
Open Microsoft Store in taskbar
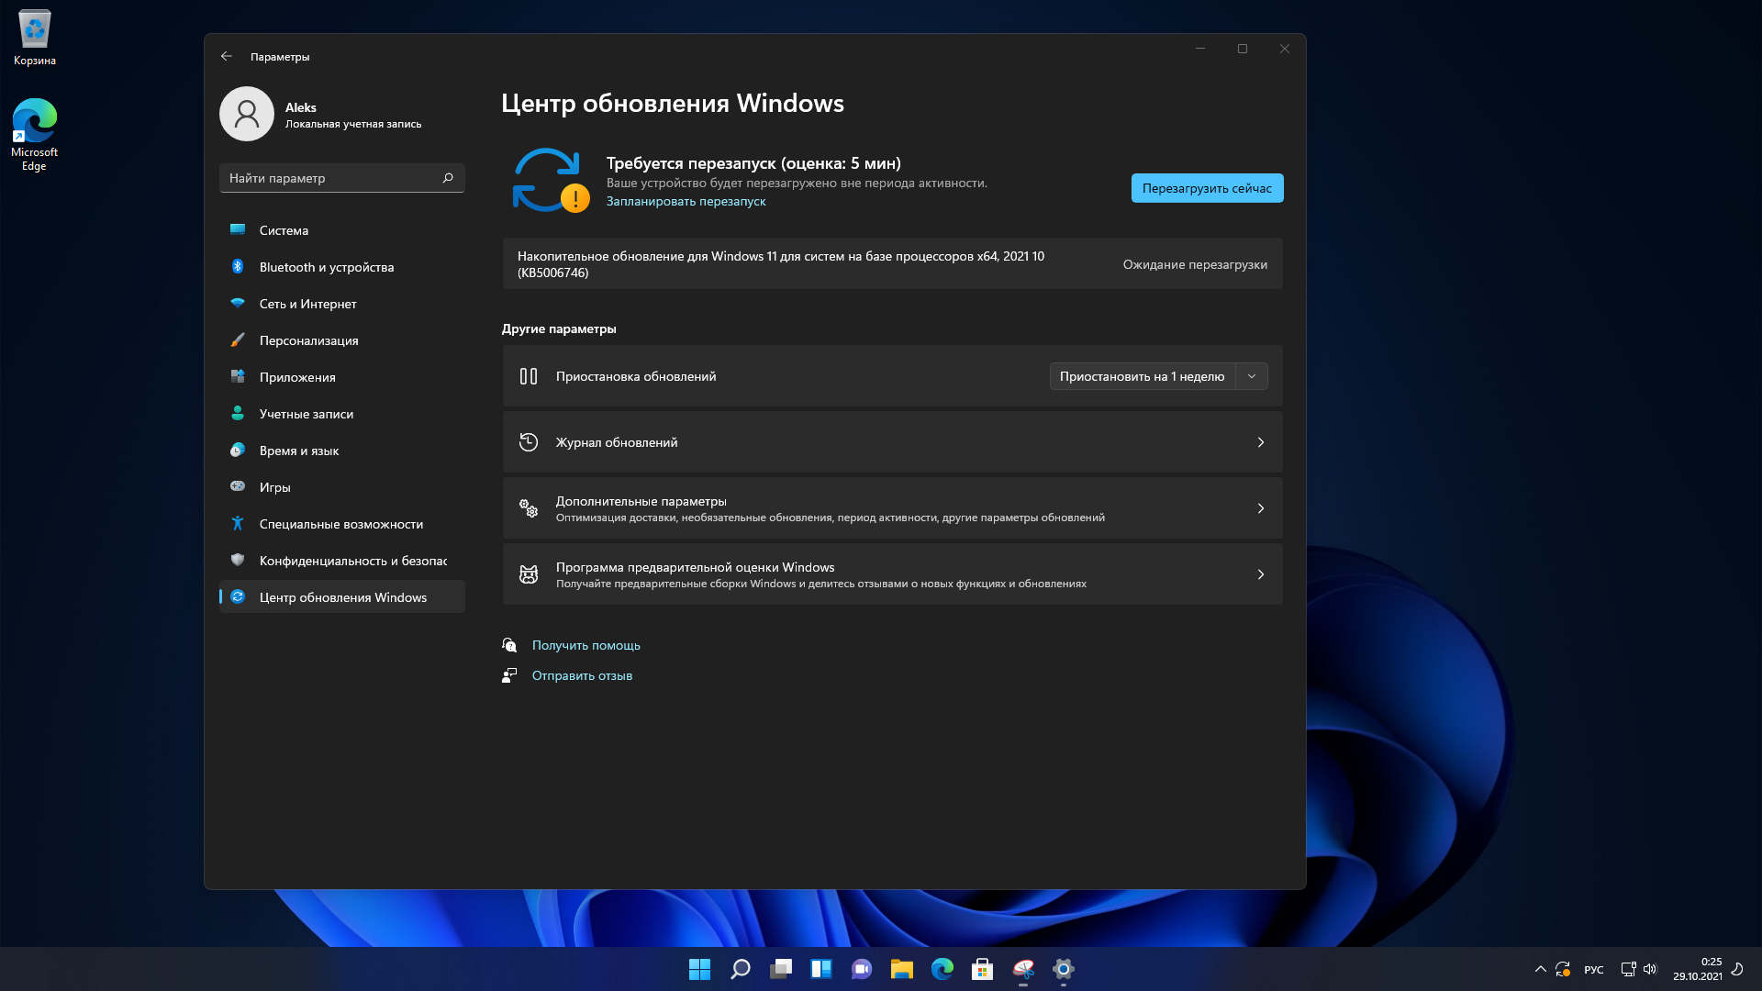[983, 969]
